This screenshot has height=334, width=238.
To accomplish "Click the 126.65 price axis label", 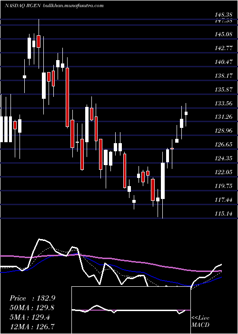I will (x=223, y=145).
